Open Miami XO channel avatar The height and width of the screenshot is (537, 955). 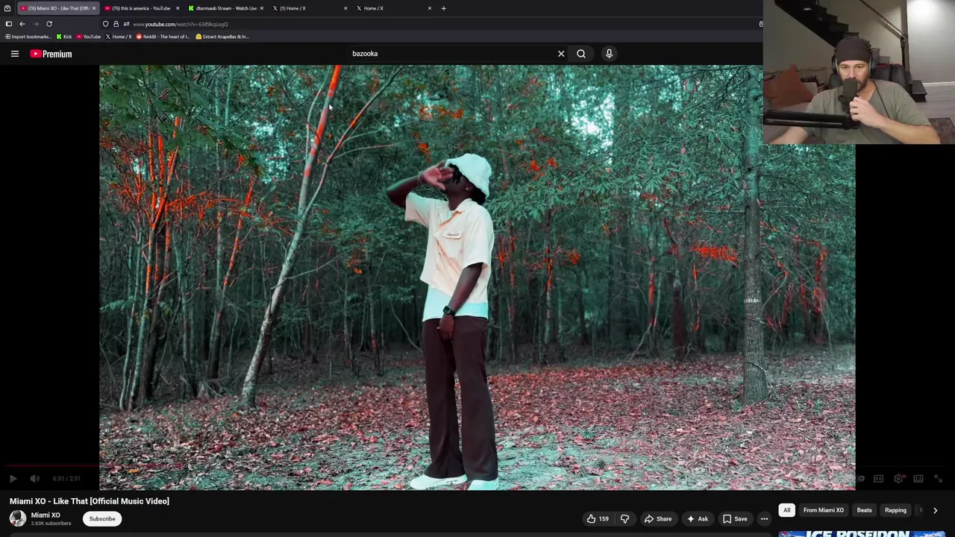point(17,518)
